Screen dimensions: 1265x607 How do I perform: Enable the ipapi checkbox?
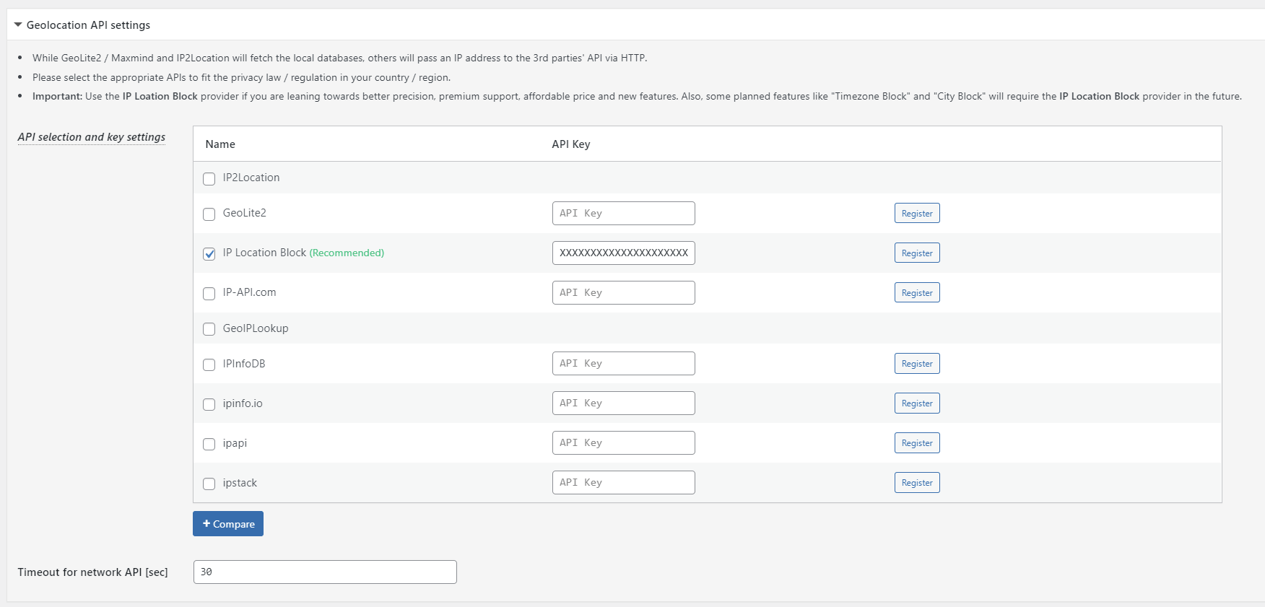pyautogui.click(x=209, y=444)
